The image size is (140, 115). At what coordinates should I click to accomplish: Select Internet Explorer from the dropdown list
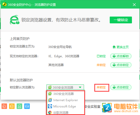[66, 100]
